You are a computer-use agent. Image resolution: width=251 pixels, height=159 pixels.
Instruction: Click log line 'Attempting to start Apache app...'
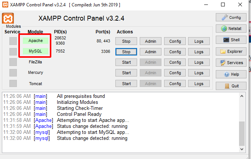click(93, 120)
